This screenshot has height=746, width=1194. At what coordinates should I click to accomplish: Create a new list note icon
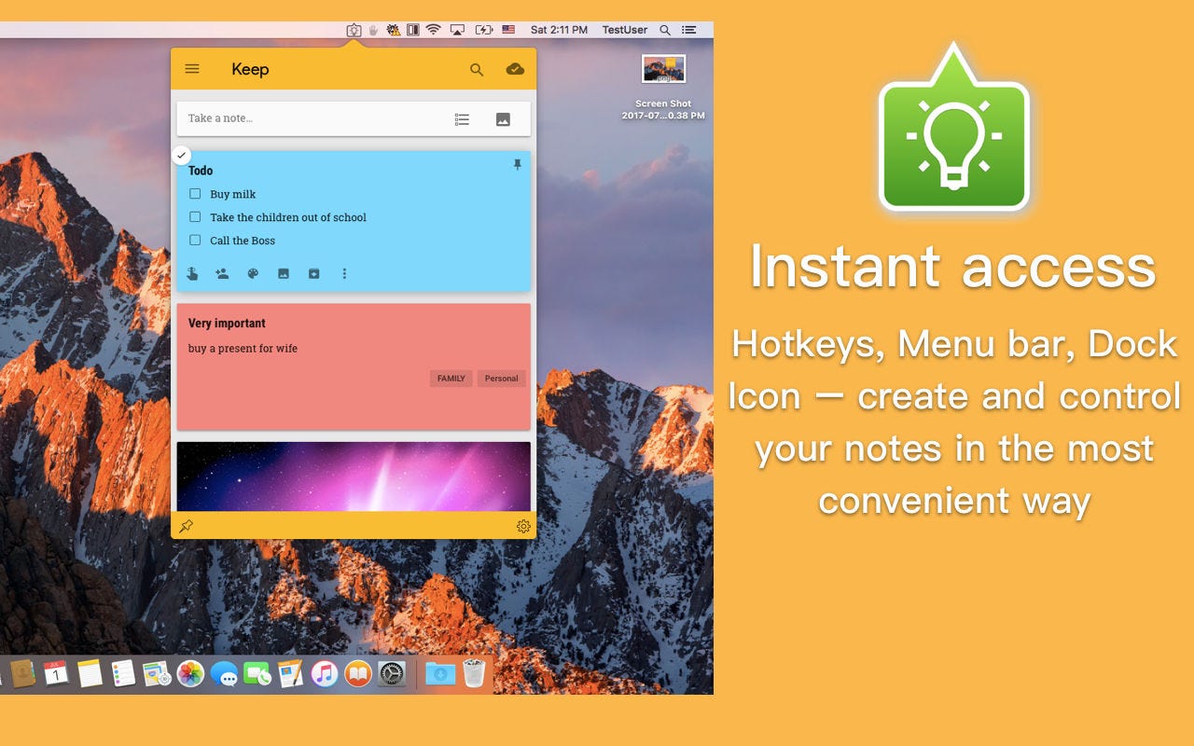(462, 119)
